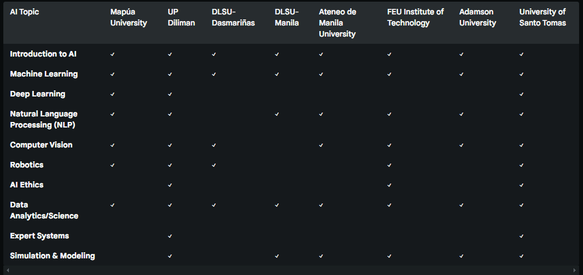The width and height of the screenshot is (583, 275).
Task: Click the Deep Learning checkmark under Mapúa University
Action: 112,94
